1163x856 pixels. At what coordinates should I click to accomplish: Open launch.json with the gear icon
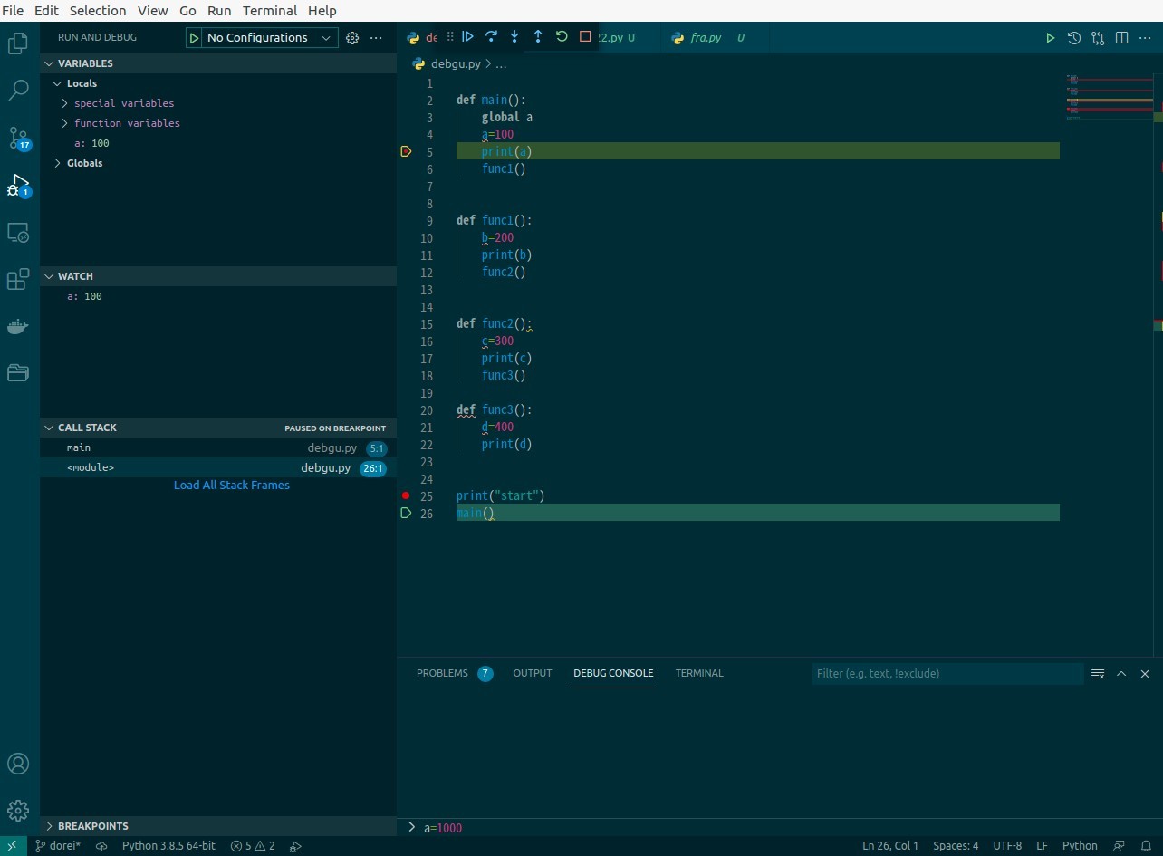coord(352,38)
